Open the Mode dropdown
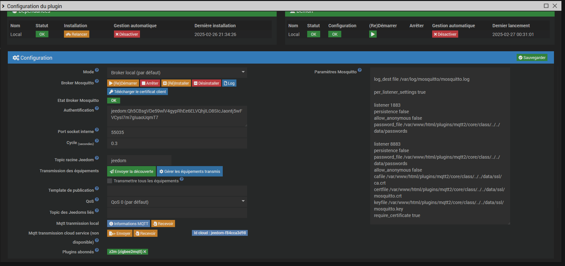The image size is (565, 266). tap(177, 73)
